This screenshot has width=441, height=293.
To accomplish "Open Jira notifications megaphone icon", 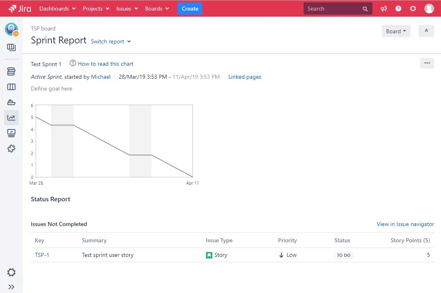I will coord(383,8).
